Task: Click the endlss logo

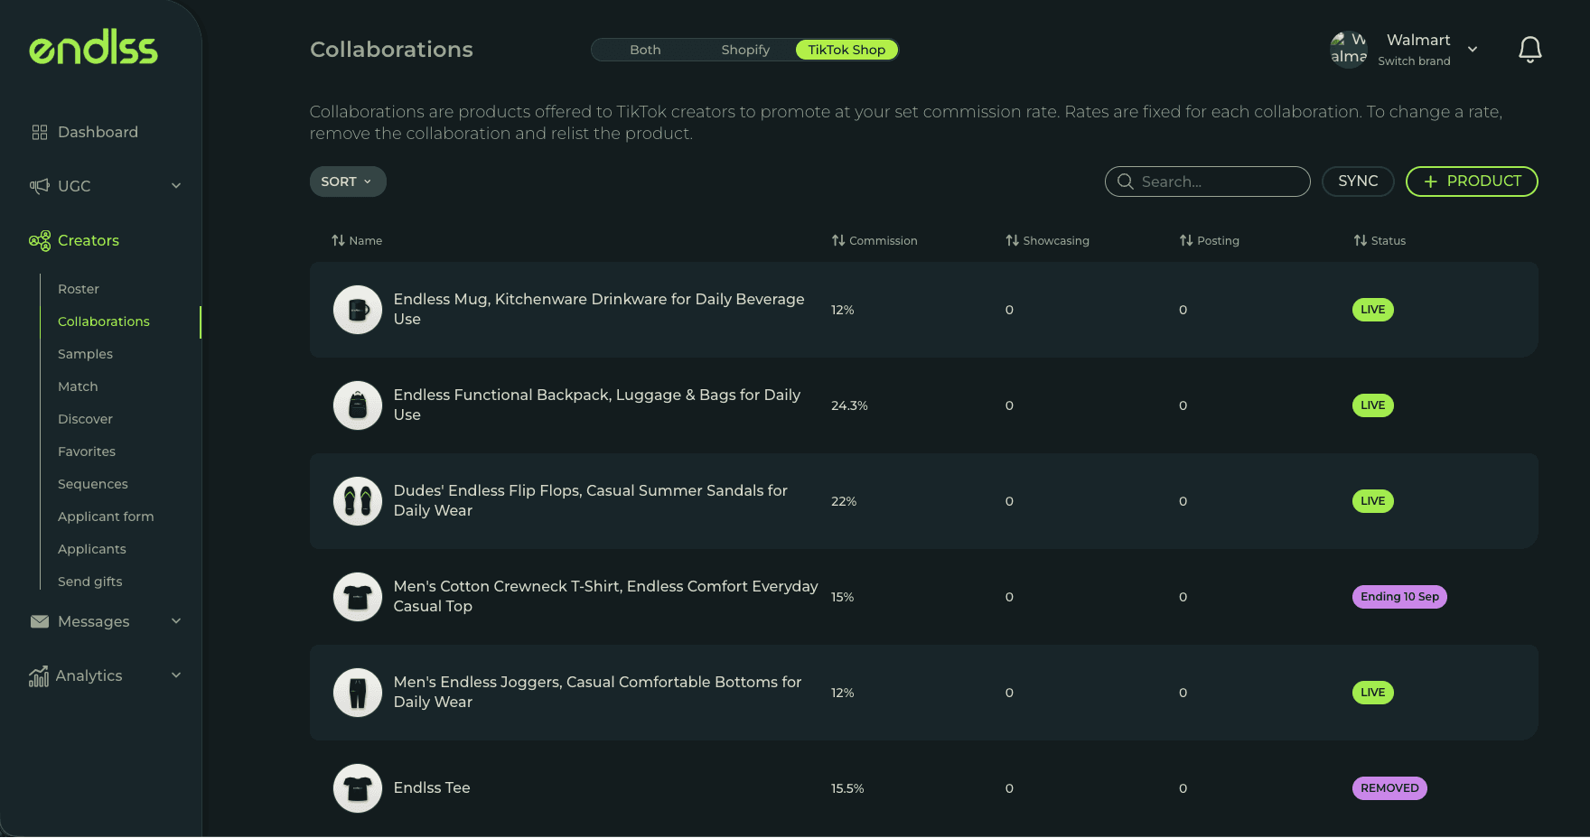Action: click(x=93, y=47)
